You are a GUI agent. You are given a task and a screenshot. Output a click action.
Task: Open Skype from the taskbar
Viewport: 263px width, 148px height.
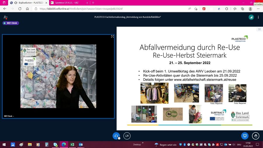55,144
